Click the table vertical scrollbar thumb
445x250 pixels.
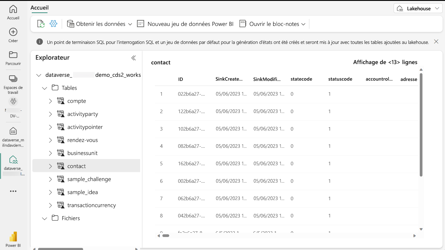[x=421, y=125]
